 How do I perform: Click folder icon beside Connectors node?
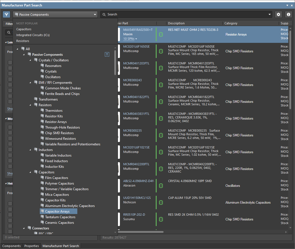coord(29,228)
